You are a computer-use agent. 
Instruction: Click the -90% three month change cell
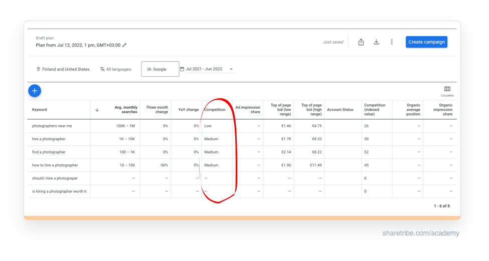pos(164,165)
